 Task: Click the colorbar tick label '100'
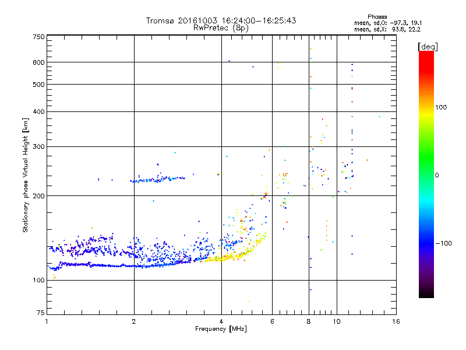(x=441, y=107)
